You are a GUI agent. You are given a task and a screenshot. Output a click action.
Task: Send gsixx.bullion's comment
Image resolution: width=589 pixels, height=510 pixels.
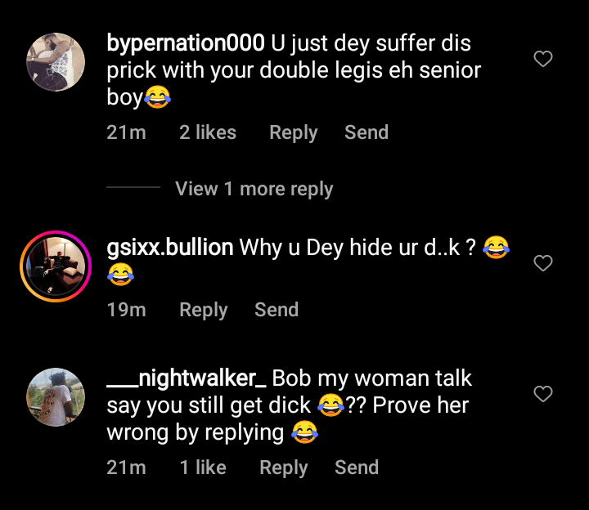pyautogui.click(x=277, y=310)
